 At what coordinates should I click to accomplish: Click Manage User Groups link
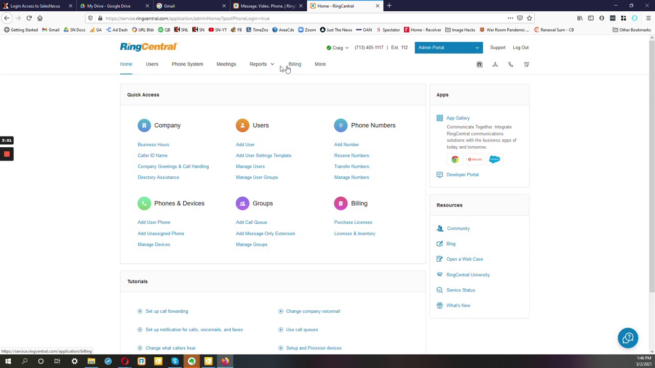point(257,177)
